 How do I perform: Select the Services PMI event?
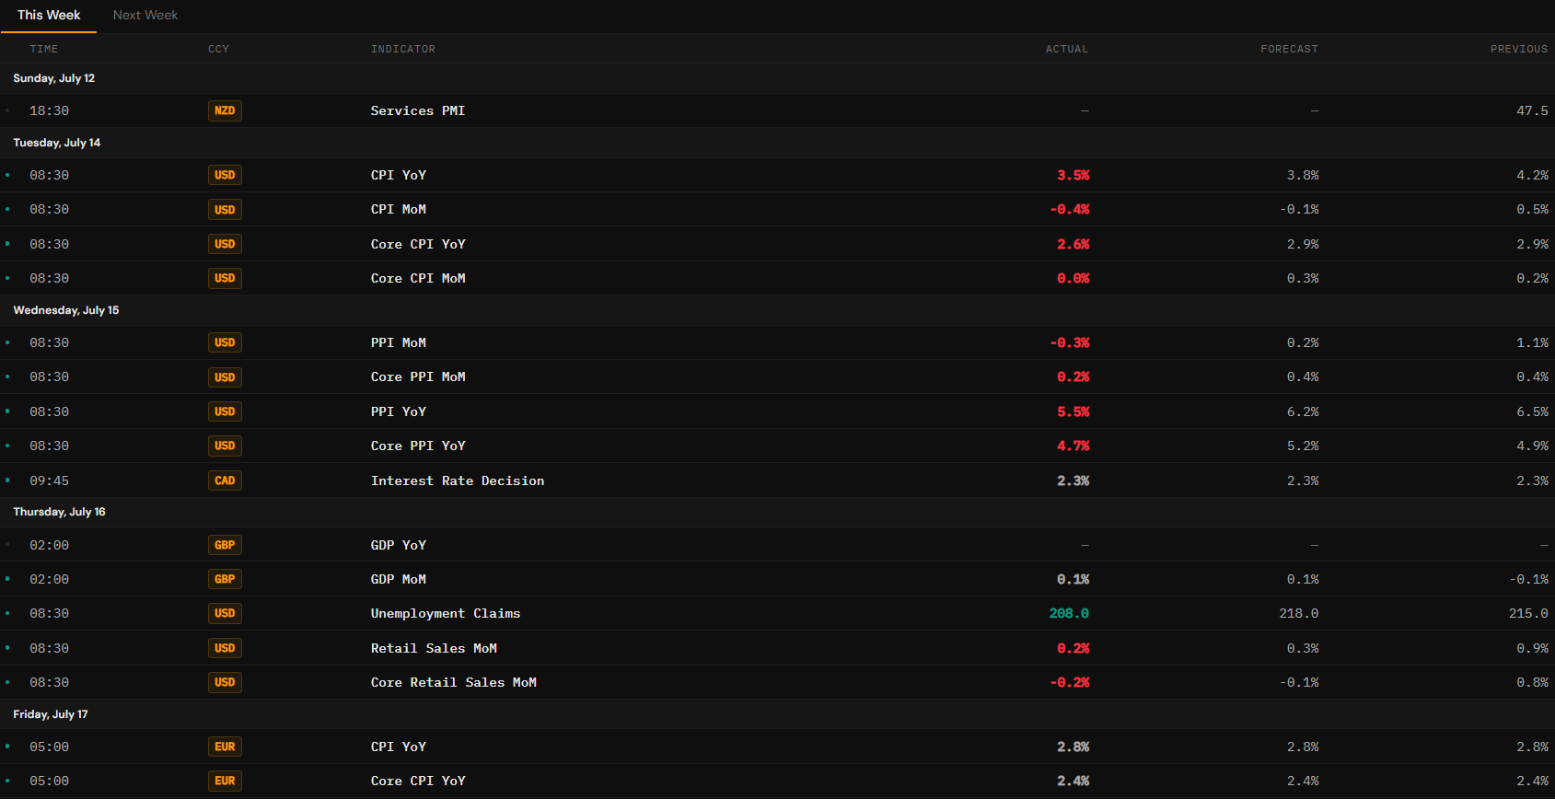tap(777, 110)
